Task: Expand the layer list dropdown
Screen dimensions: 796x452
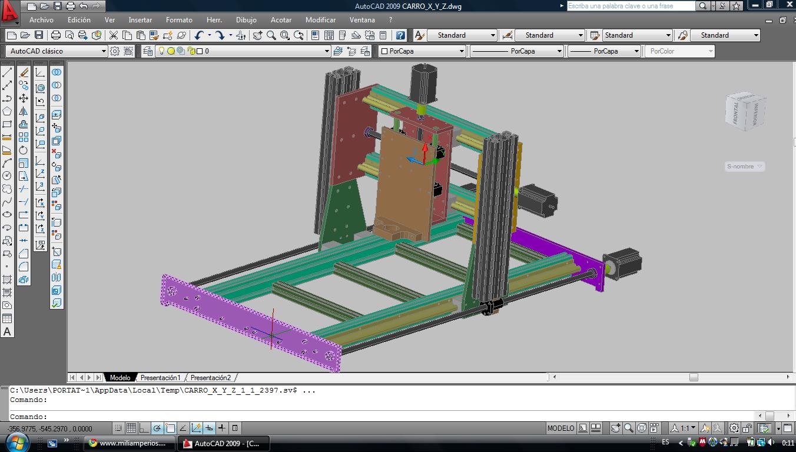Action: click(327, 51)
